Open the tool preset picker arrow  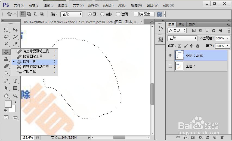(15, 14)
